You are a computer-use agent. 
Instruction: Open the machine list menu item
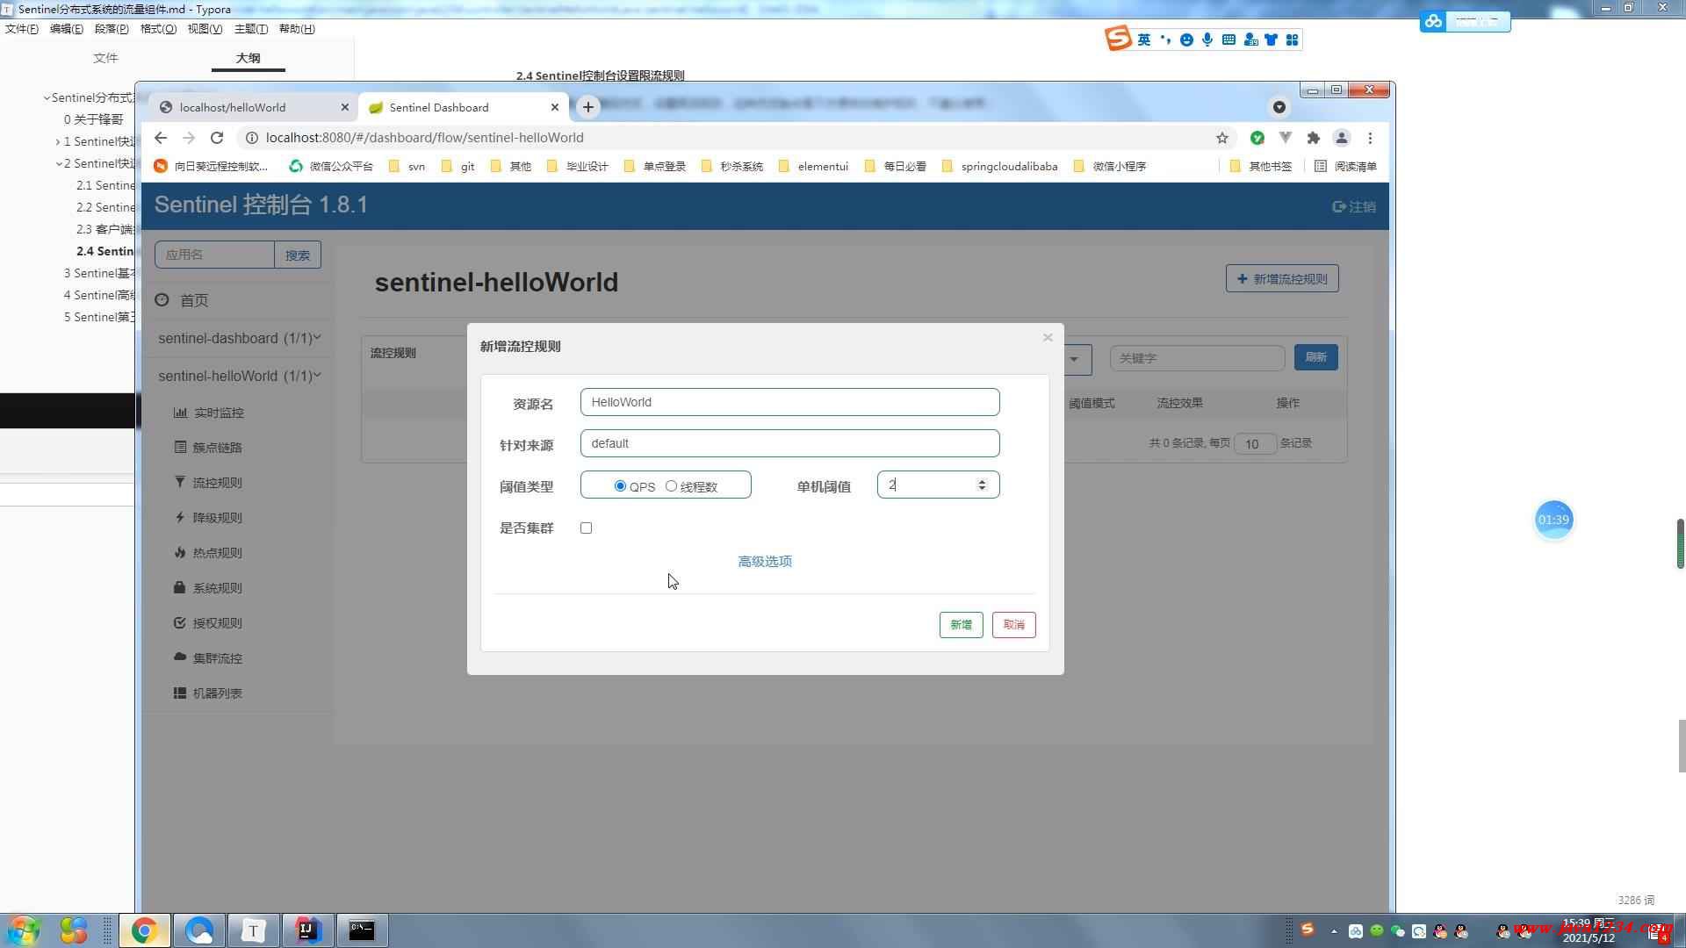[208, 693]
